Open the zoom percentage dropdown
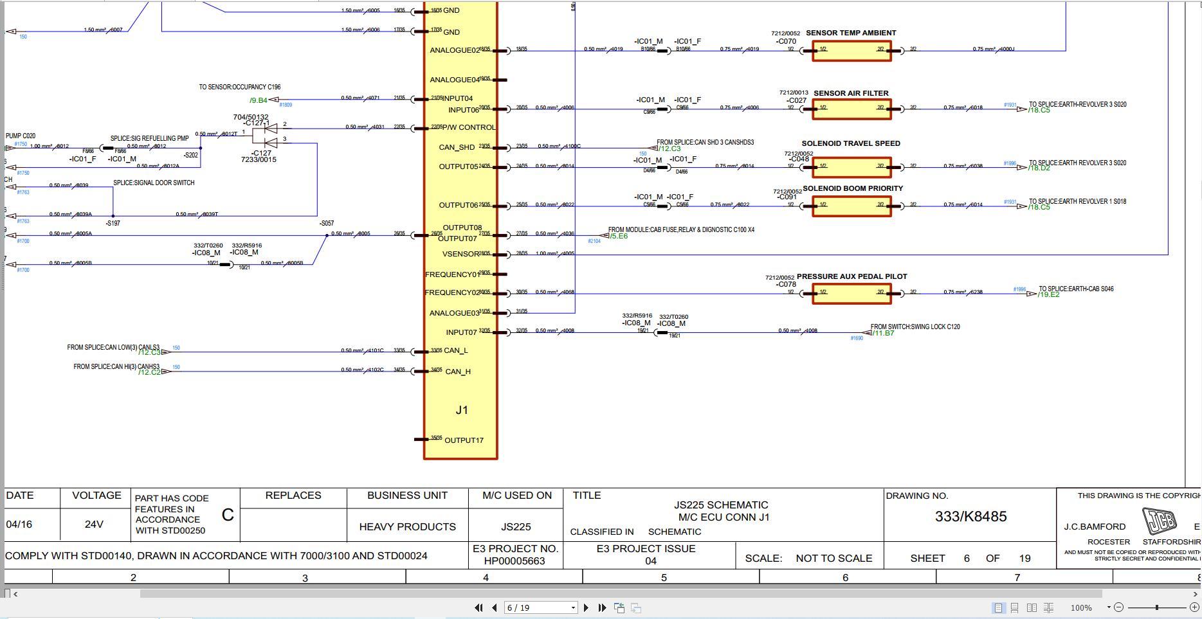The width and height of the screenshot is (1202, 619). click(1108, 607)
